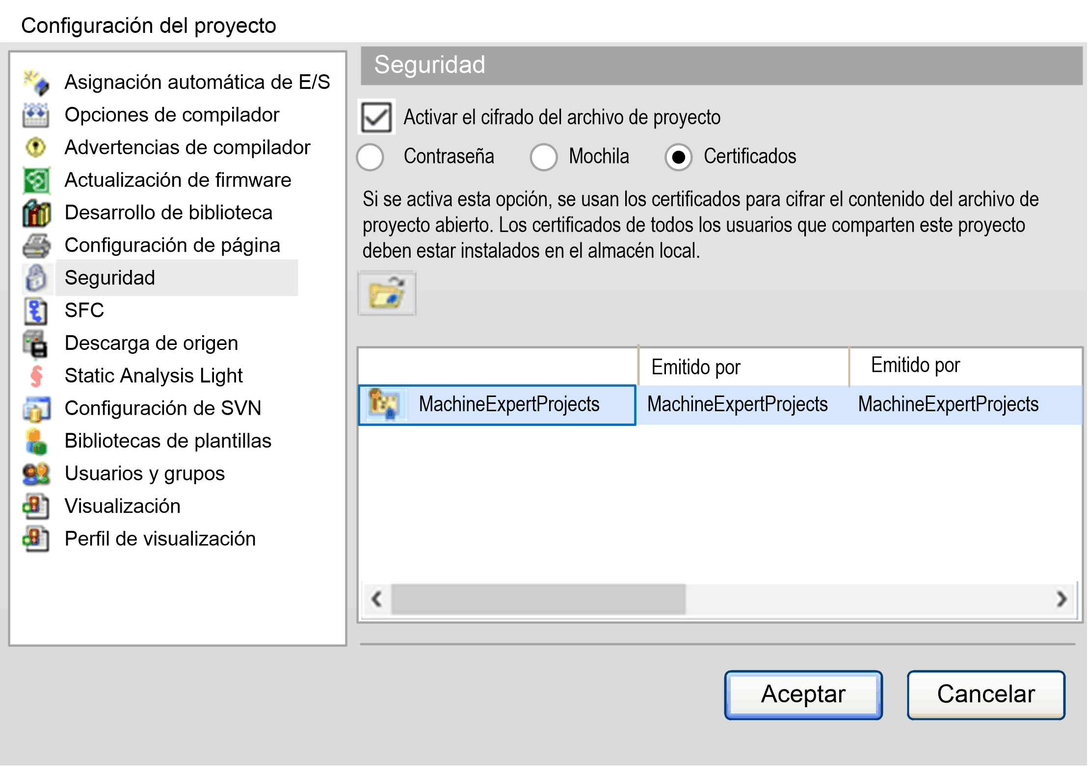Open Bibliotecas de plantillas category
The image size is (1088, 766).
(168, 441)
